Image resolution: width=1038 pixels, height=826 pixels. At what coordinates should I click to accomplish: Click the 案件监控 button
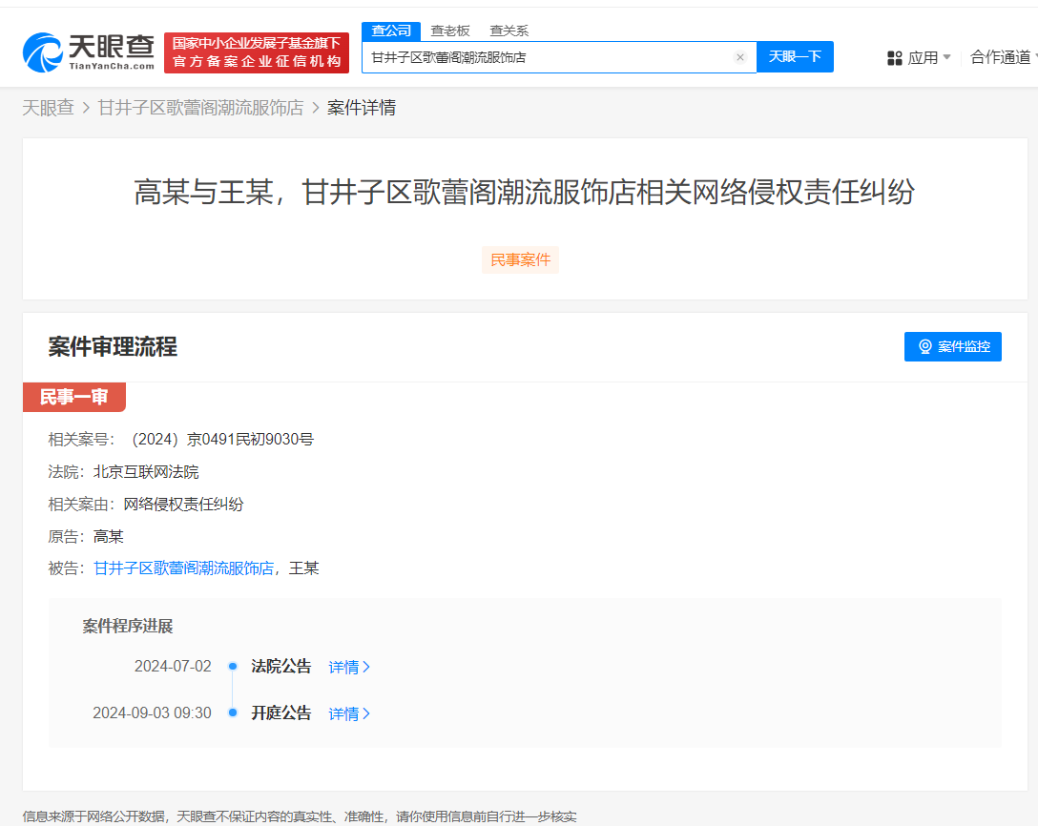pyautogui.click(x=952, y=346)
